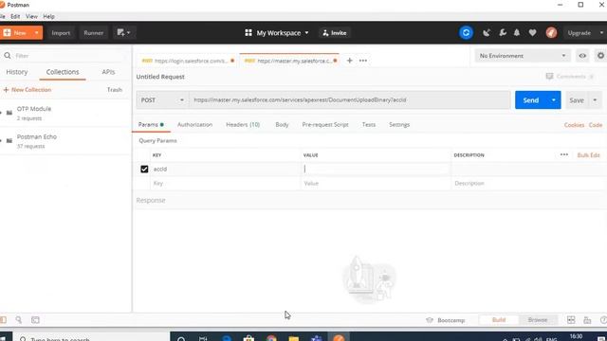Open tab options ellipsis menu

362,61
